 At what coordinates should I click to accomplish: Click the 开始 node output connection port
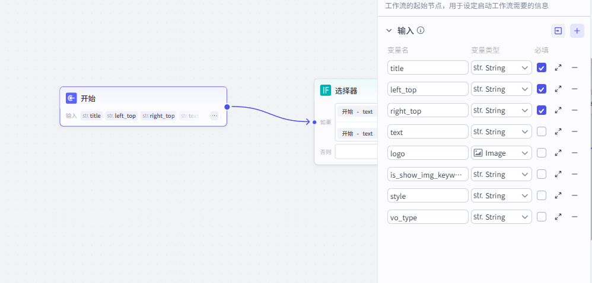point(227,107)
